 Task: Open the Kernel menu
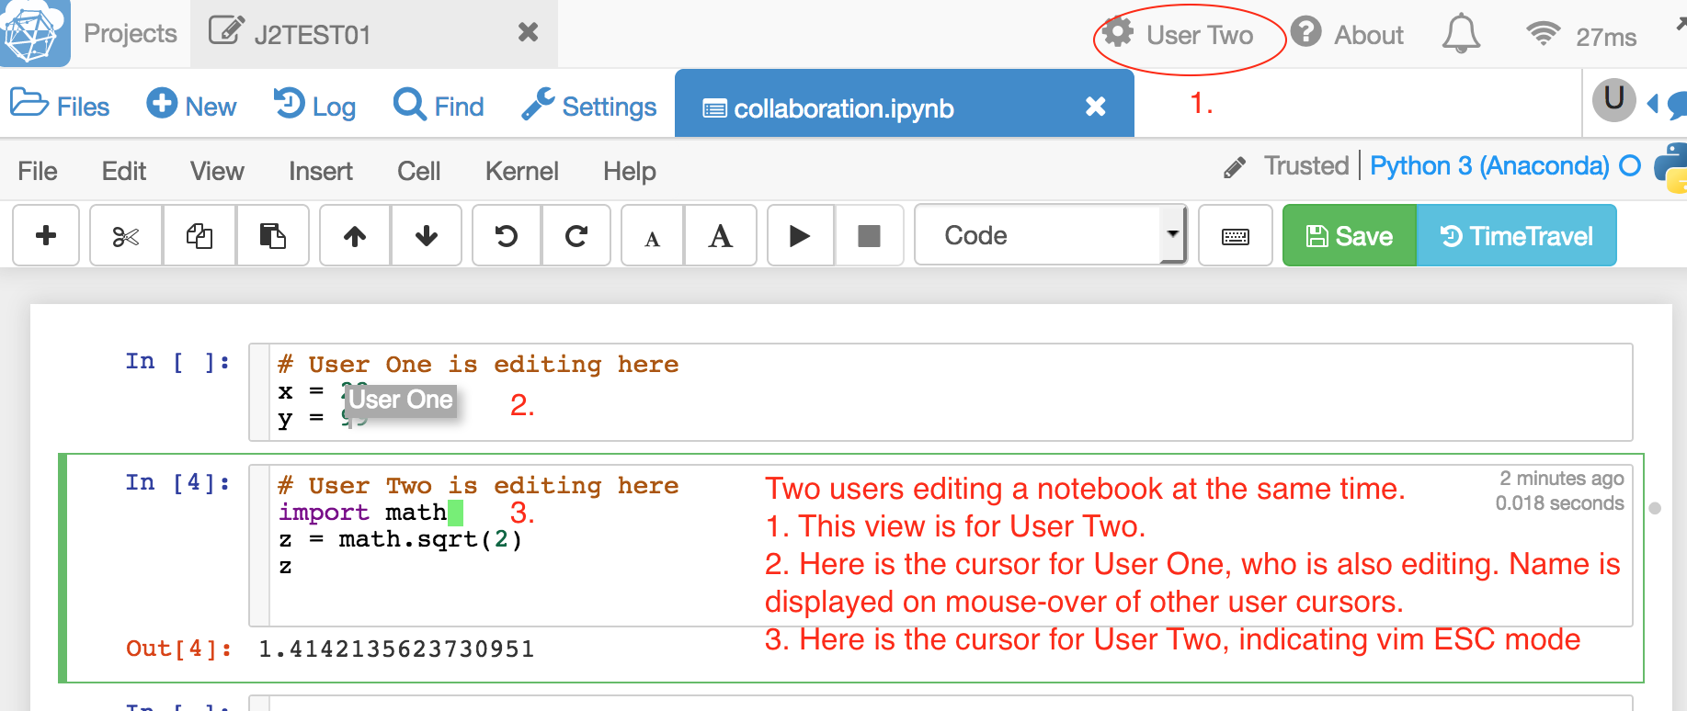521,172
